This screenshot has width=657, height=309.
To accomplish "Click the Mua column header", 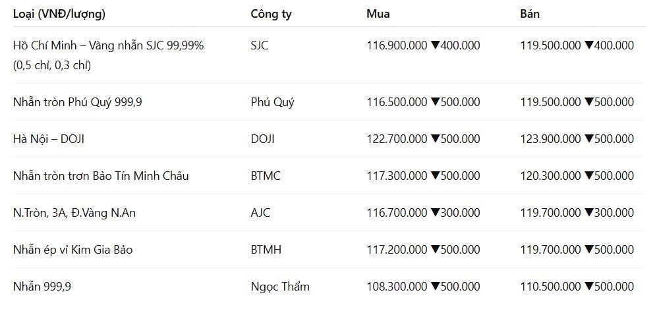I will tap(378, 14).
